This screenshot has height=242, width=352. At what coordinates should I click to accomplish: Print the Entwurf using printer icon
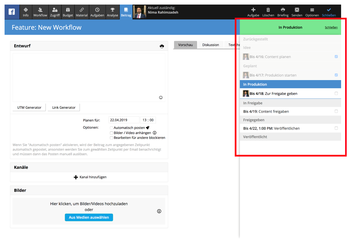[x=162, y=46]
